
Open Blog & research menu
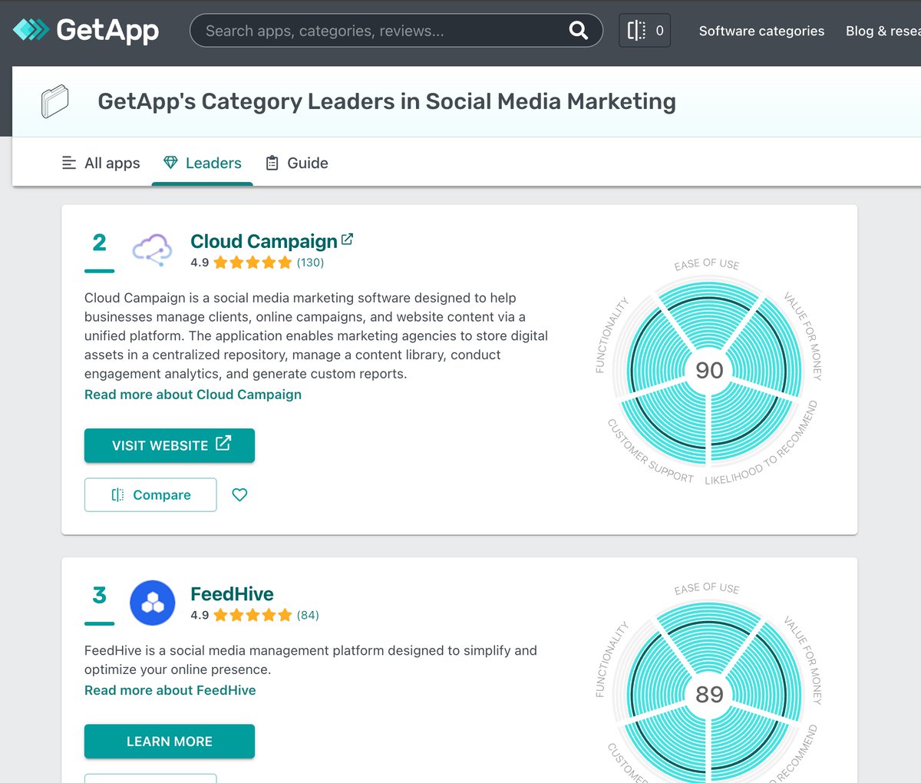click(x=883, y=31)
